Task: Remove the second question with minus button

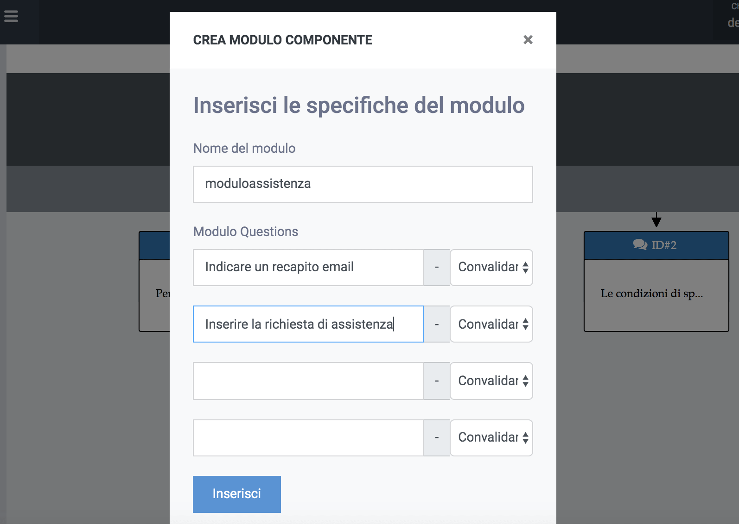Action: tap(437, 324)
